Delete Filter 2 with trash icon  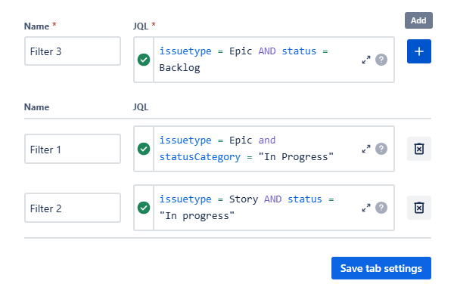coord(418,208)
